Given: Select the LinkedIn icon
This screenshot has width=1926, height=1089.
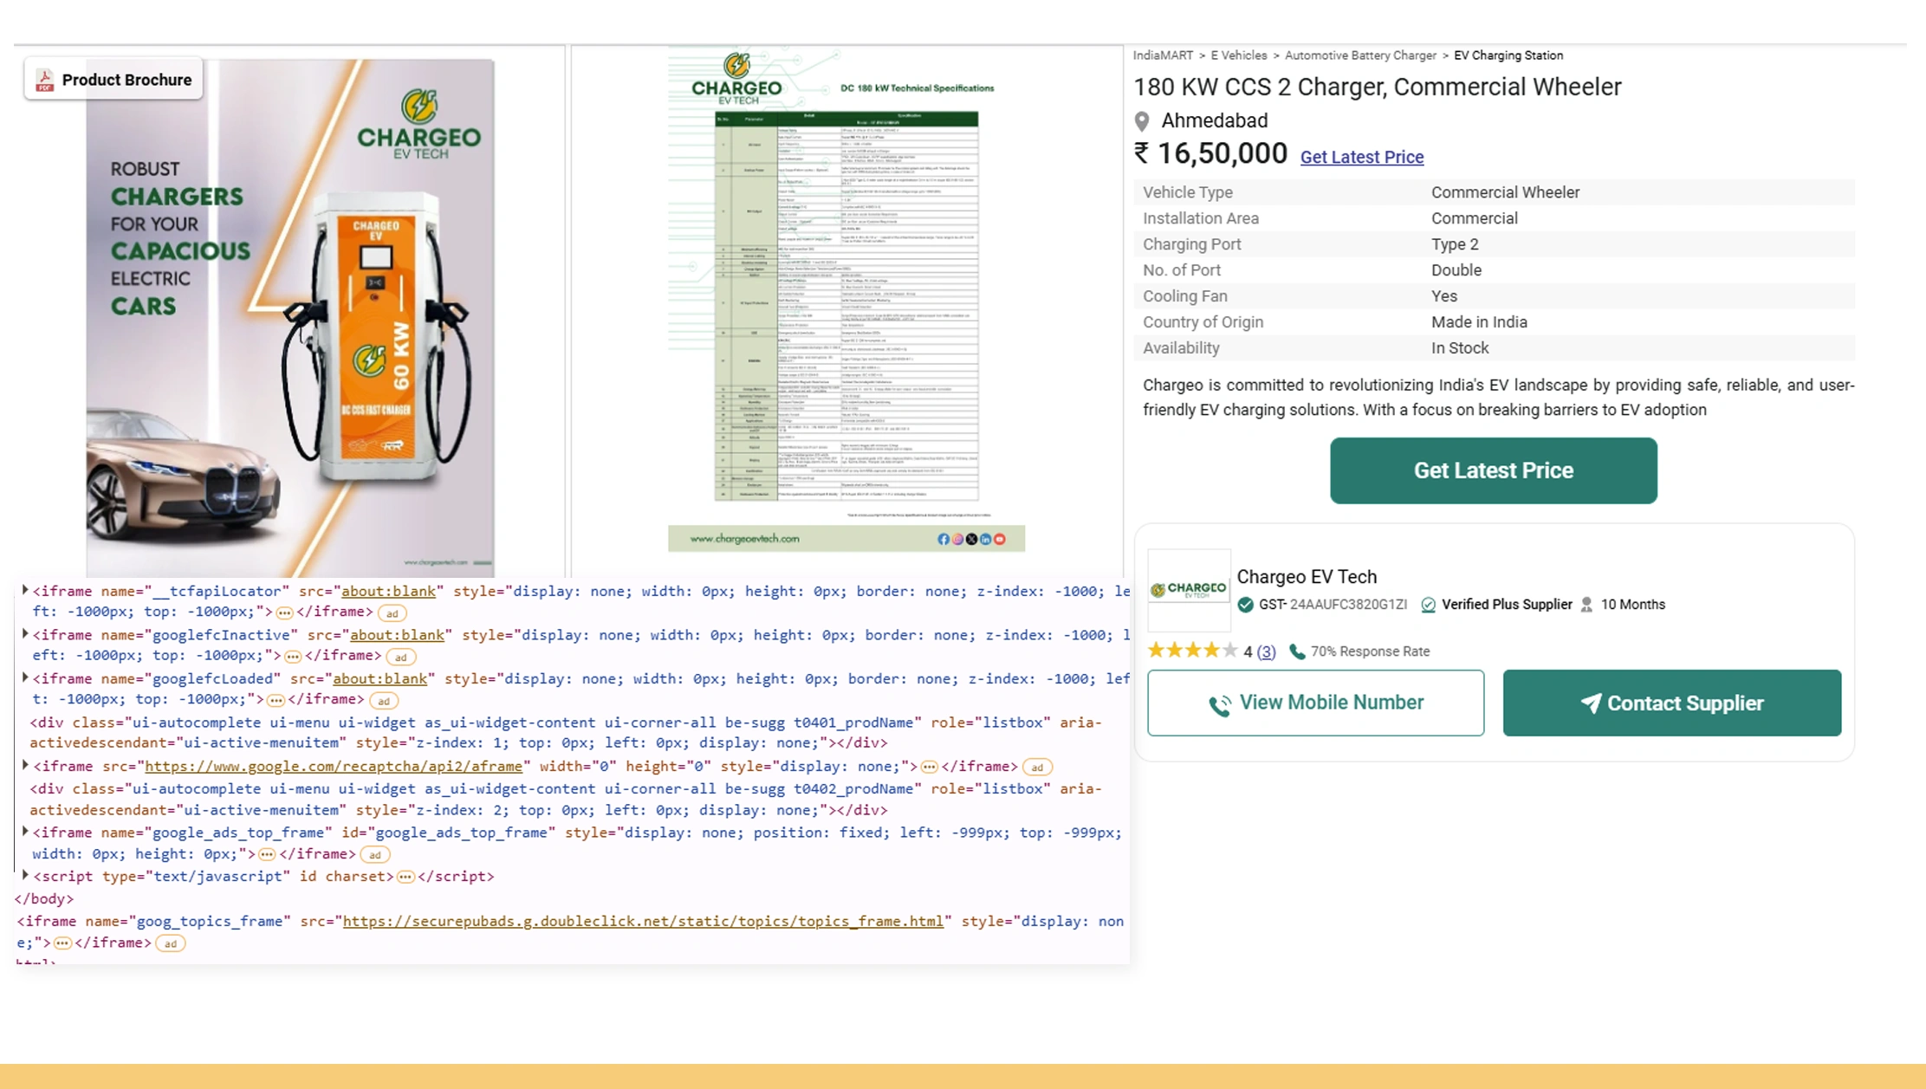Looking at the screenshot, I should 985,539.
